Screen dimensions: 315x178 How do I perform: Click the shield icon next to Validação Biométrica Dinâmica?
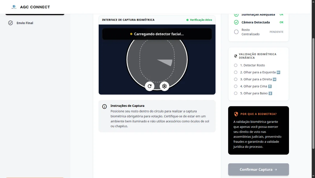tap(235, 56)
